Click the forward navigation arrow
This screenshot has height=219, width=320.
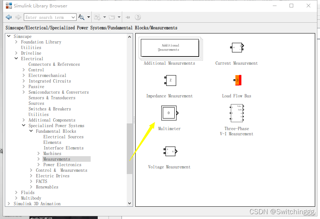(18, 17)
